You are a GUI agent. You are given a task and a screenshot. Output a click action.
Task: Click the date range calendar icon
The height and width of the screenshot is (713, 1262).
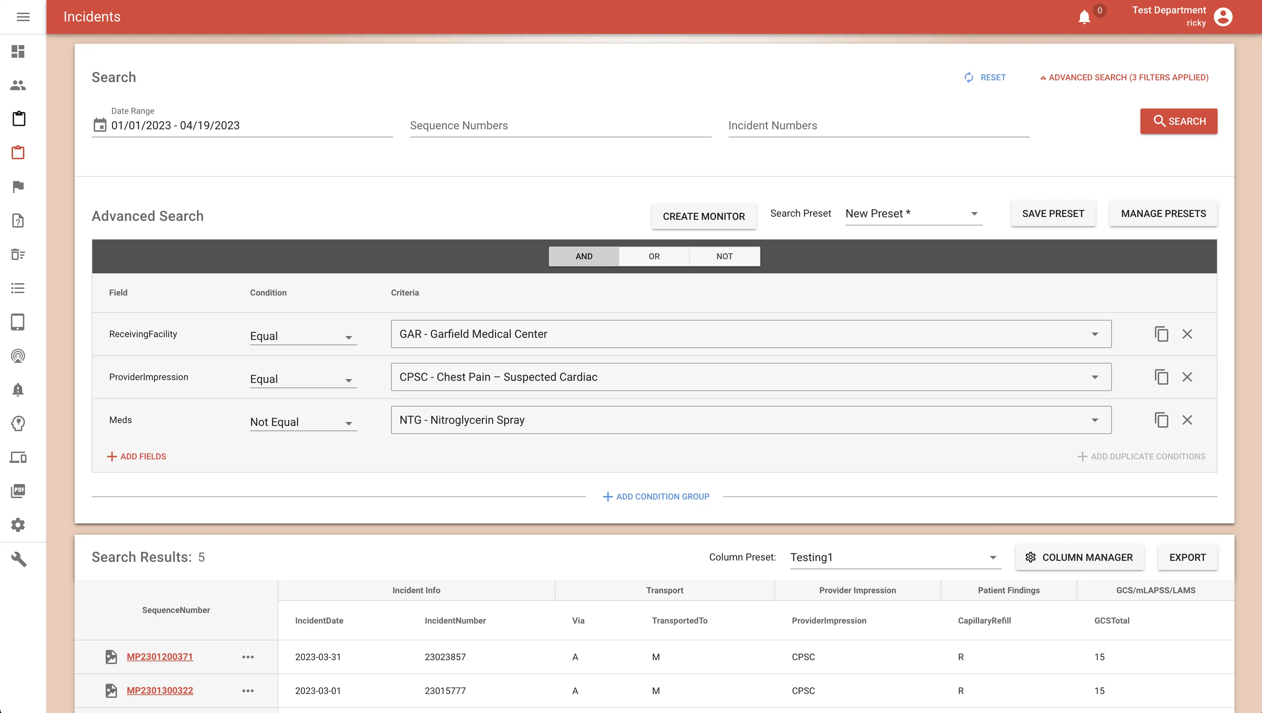coord(100,125)
